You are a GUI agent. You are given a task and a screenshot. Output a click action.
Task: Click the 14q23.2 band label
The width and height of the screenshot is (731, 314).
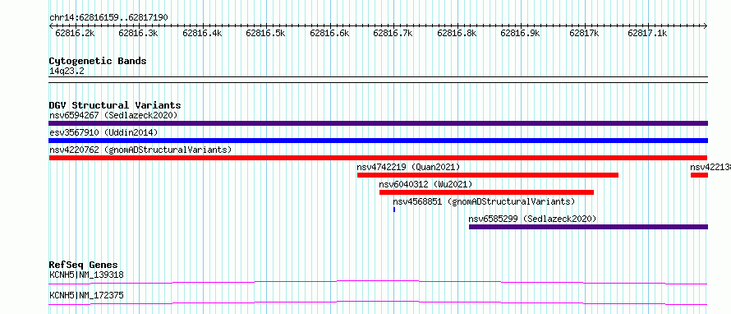(x=67, y=72)
